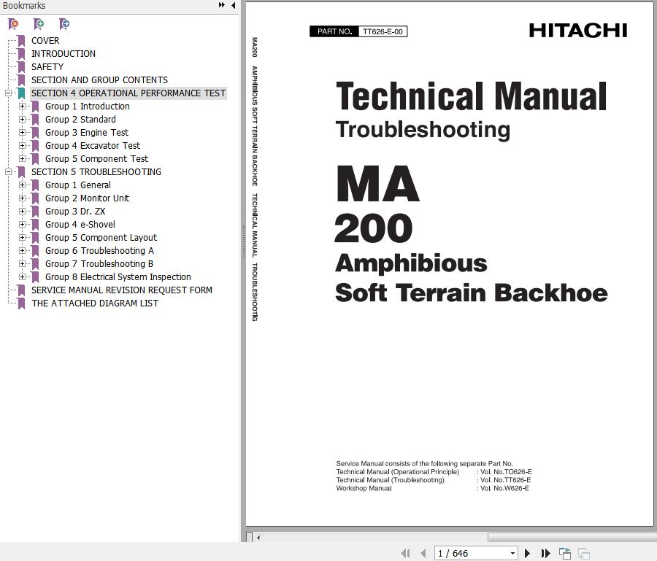Expand Group 4 Excavator Test
The image size is (657, 561).
pyautogui.click(x=22, y=146)
